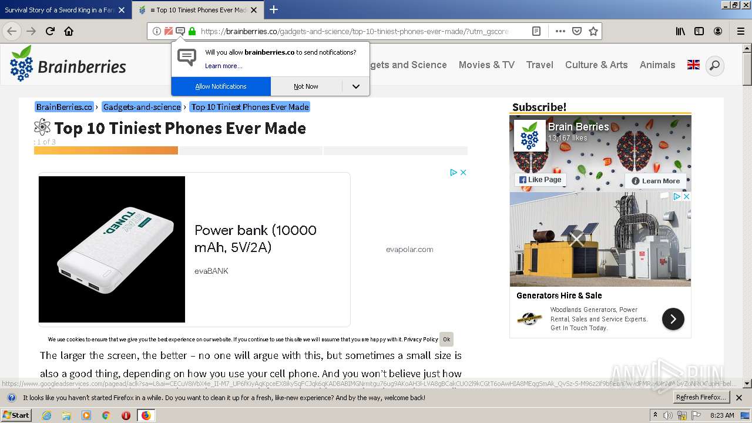Open the Firefox hamburger menu
Image resolution: width=752 pixels, height=423 pixels.
click(x=741, y=31)
